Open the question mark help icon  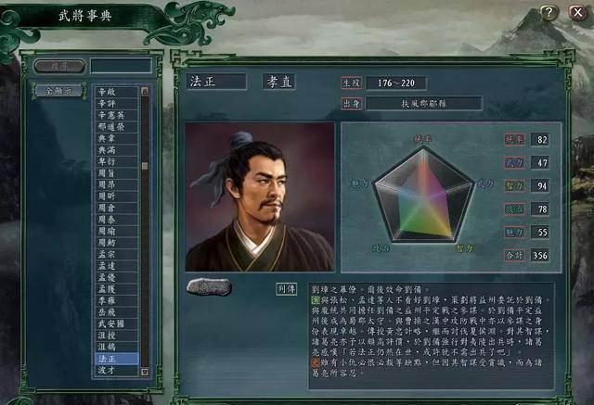(548, 13)
